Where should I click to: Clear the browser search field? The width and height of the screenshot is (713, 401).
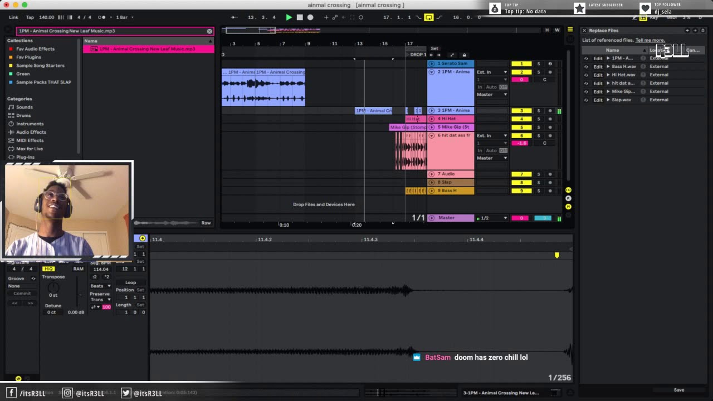click(209, 31)
